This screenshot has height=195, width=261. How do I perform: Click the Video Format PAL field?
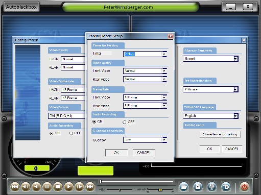(x=66, y=116)
